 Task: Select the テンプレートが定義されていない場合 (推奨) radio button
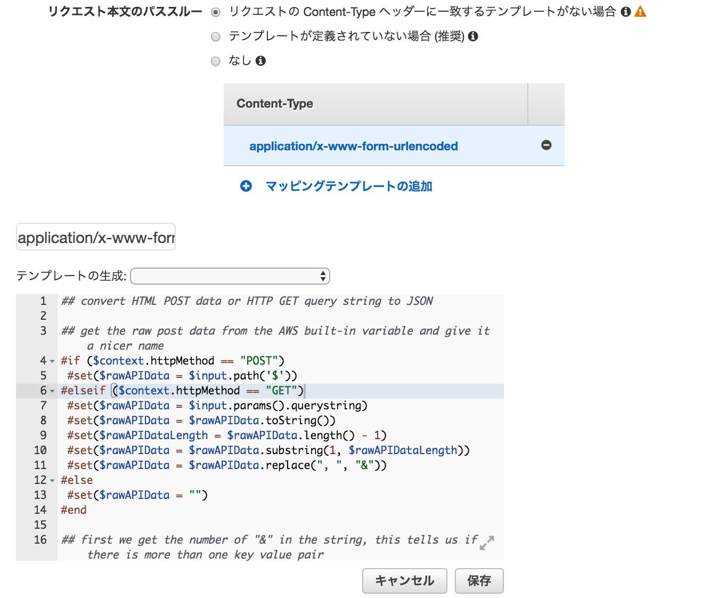coord(215,36)
